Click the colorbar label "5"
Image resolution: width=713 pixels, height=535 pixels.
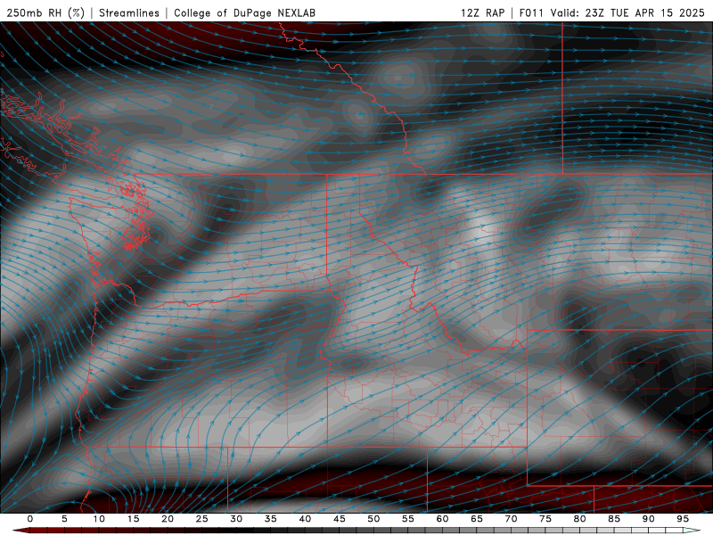tap(64, 519)
